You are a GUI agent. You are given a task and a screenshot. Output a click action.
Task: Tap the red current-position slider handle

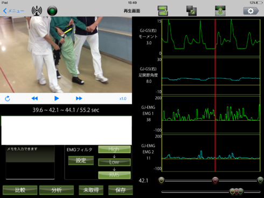point(215,180)
